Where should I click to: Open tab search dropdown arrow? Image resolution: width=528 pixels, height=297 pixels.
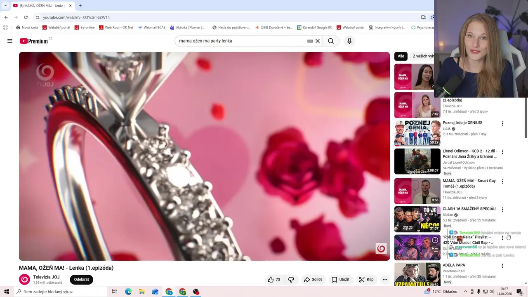pos(5,5)
